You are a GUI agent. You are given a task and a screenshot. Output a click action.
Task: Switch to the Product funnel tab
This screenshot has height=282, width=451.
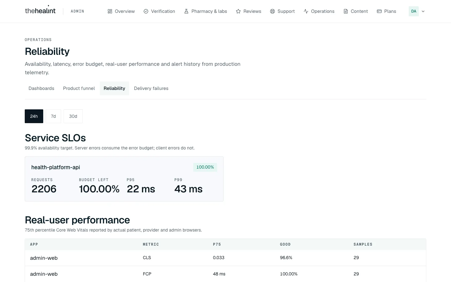pyautogui.click(x=79, y=88)
